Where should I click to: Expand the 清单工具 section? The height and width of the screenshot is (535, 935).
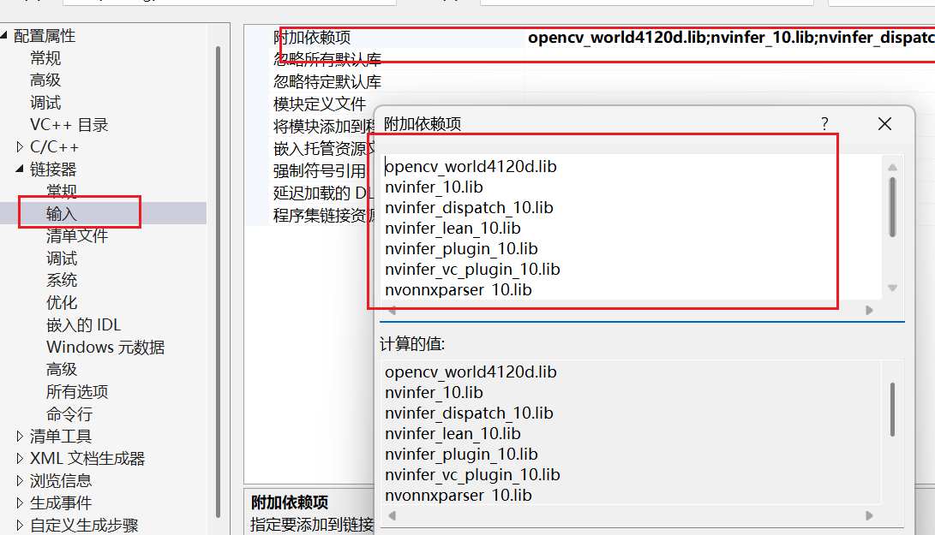coord(19,436)
